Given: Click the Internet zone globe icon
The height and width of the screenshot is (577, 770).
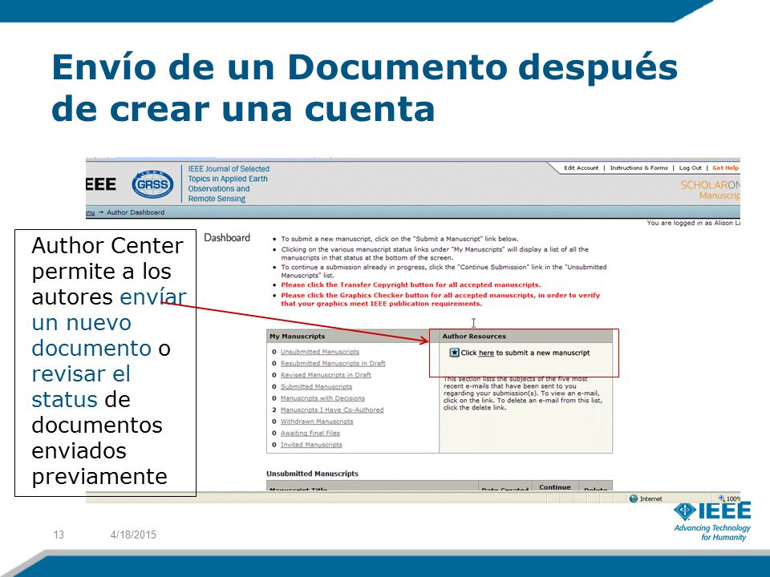Looking at the screenshot, I should click(634, 498).
